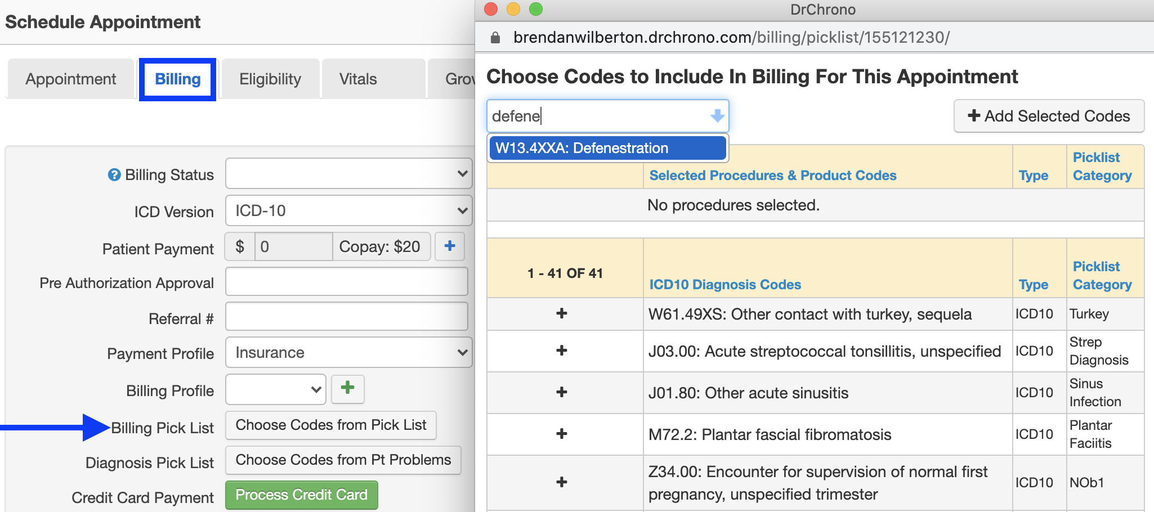Sort by ICD10 Diagnosis Codes header
The image size is (1154, 512).
pos(725,285)
